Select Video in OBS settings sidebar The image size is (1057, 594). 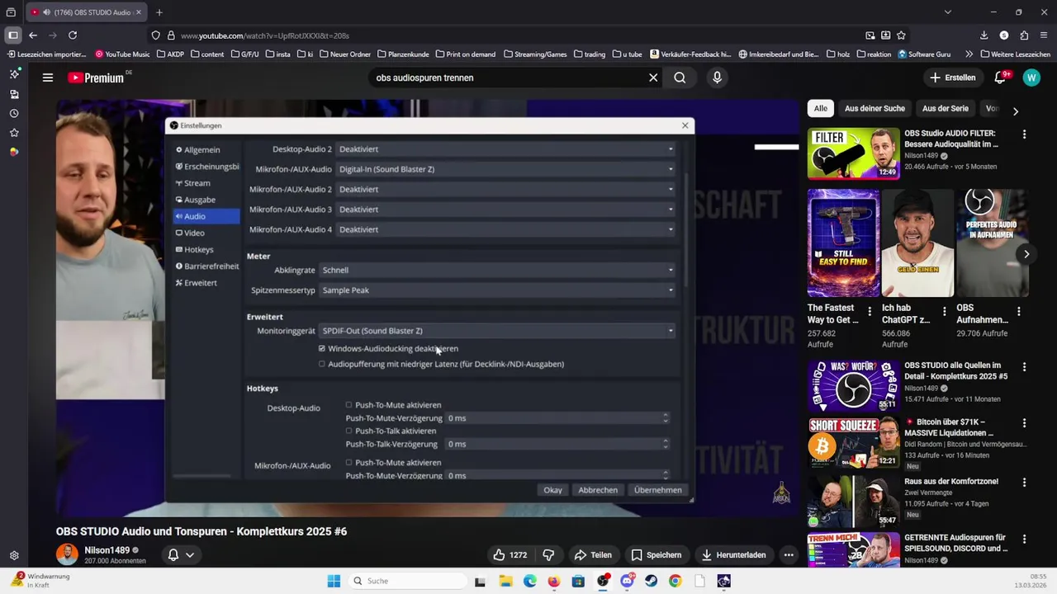pos(194,233)
